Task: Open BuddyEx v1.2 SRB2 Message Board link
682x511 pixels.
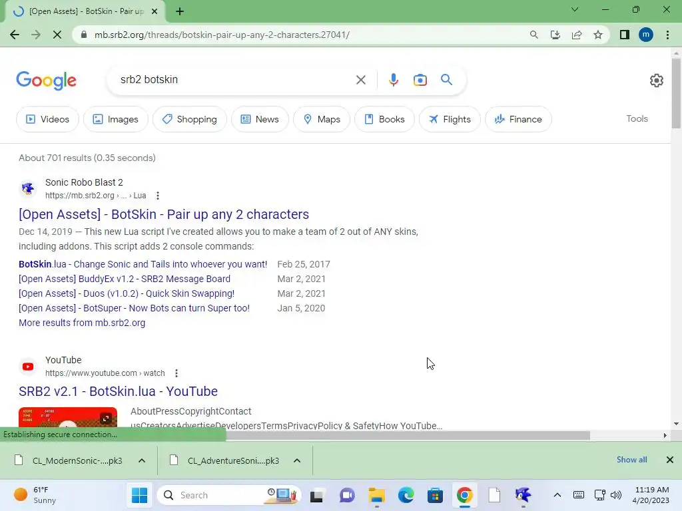Action: click(x=125, y=279)
